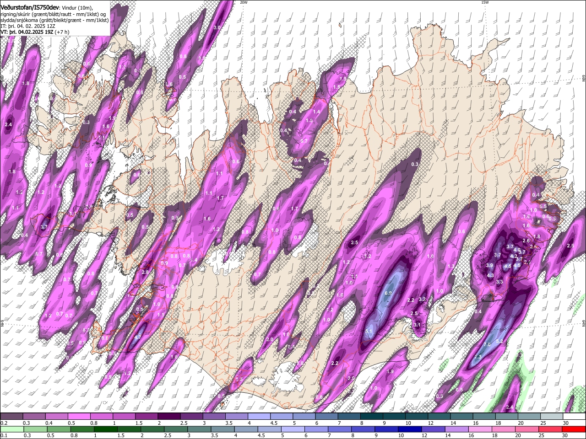Pick the crimson 25 swatch in lower legend
Viewport: 586px width, 439px height.
(x=551, y=429)
